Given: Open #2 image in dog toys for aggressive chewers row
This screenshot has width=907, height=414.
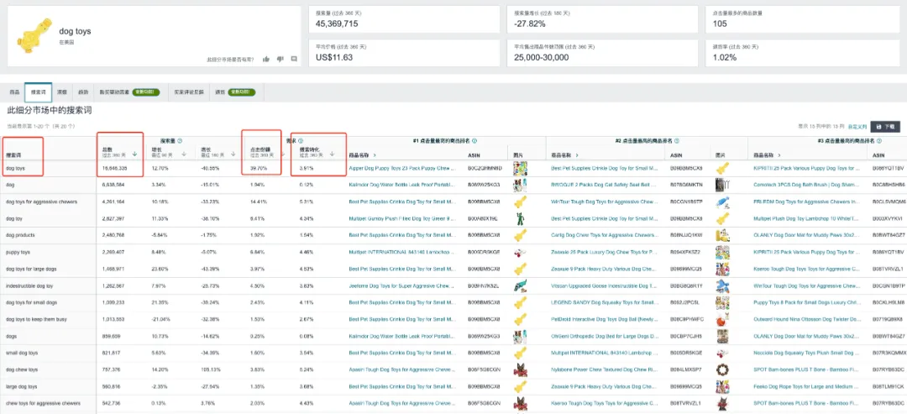Looking at the screenshot, I should [x=722, y=202].
